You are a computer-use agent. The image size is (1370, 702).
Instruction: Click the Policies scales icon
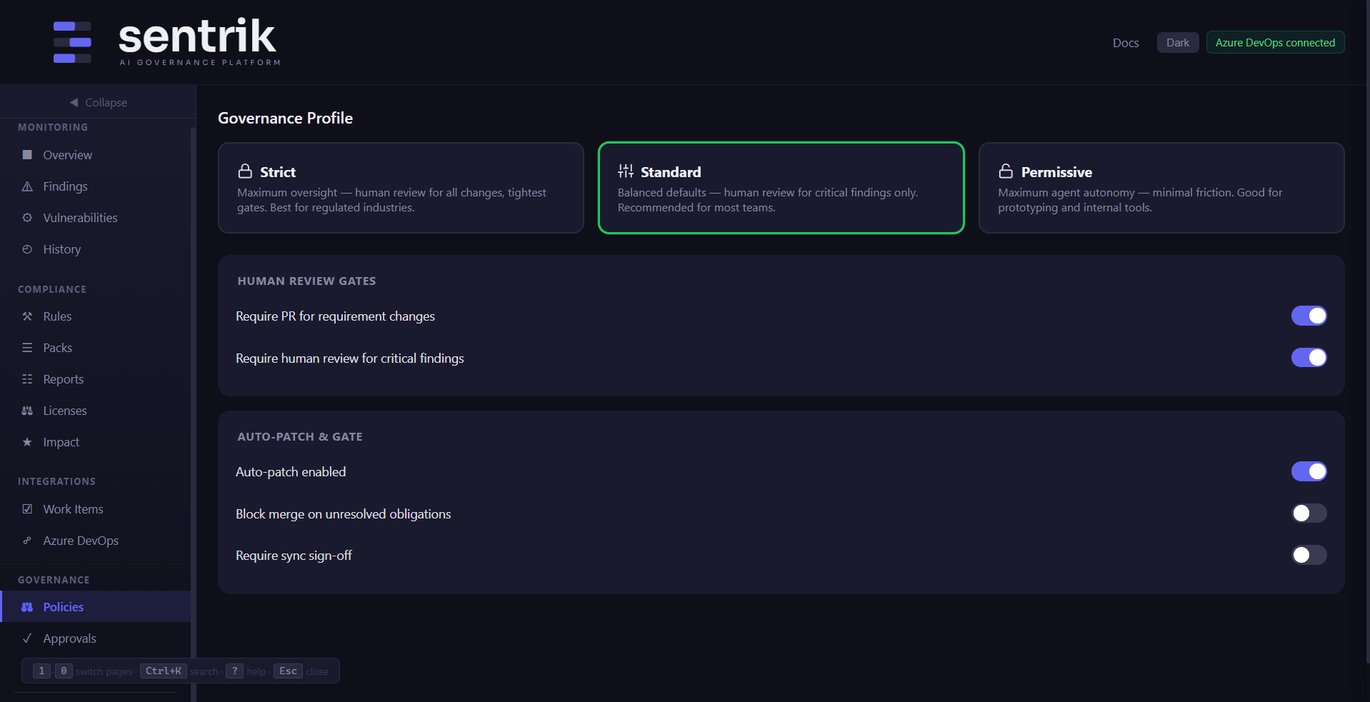click(x=27, y=607)
